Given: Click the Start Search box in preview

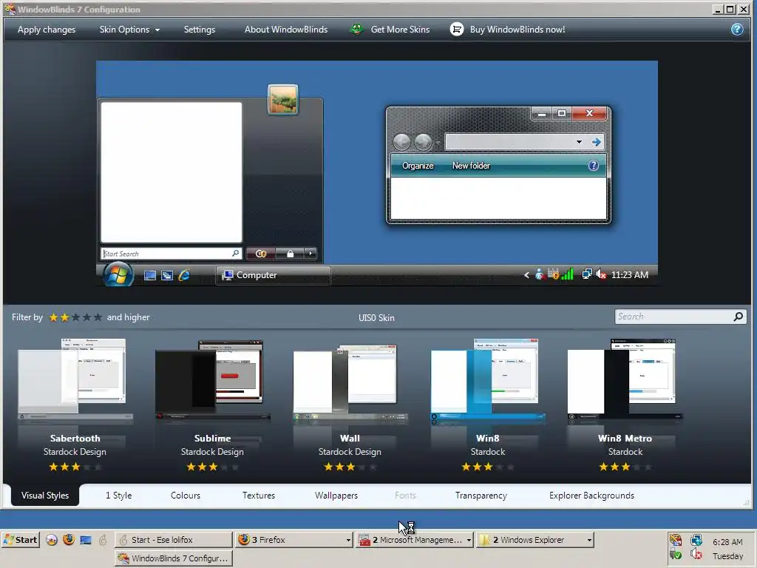Looking at the screenshot, I should coord(171,254).
